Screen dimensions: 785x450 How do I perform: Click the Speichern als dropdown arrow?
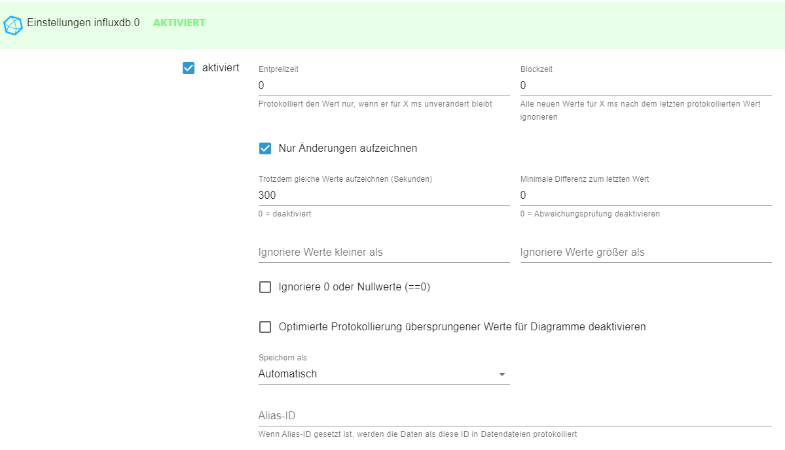(502, 374)
